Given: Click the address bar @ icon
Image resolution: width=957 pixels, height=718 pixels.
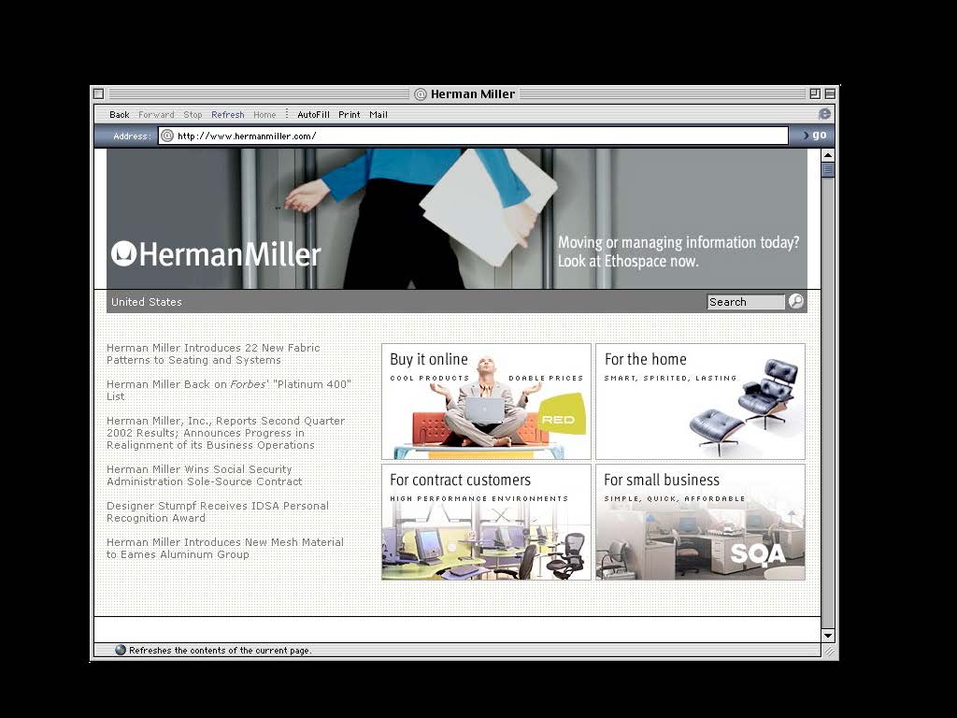Looking at the screenshot, I should coord(167,136).
